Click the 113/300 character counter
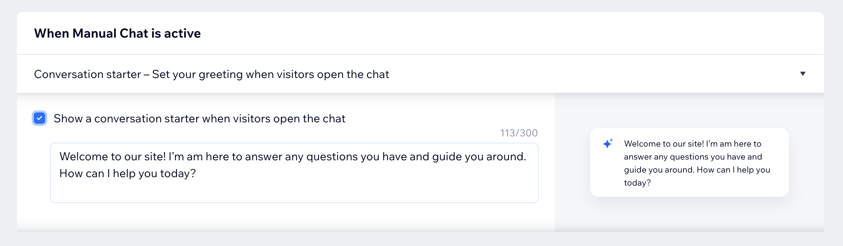Viewport: 843px width, 246px height. pos(519,133)
